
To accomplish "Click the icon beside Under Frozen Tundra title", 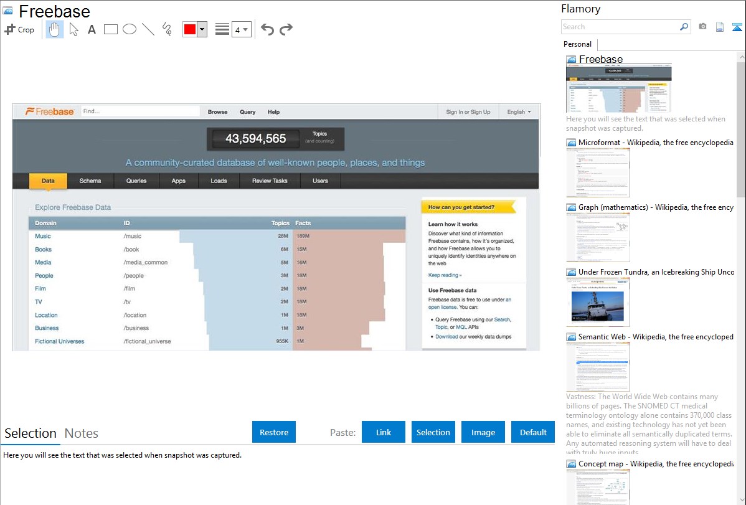I will pos(571,272).
